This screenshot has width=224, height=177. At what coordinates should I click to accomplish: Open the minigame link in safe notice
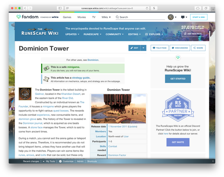click(x=73, y=67)
